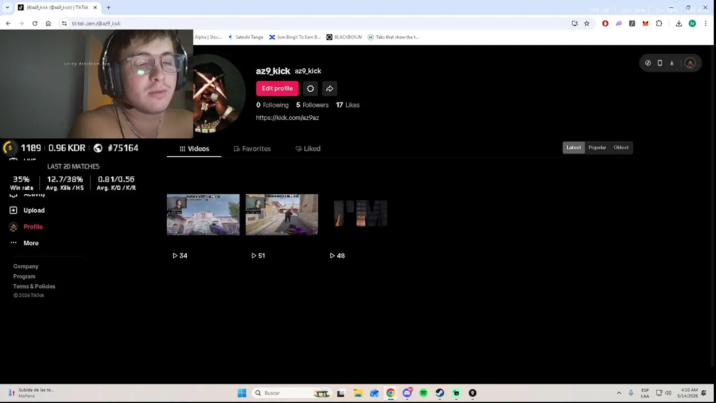Open the Satoshi Tango bookmark
This screenshot has height=403, width=716.
[246, 37]
